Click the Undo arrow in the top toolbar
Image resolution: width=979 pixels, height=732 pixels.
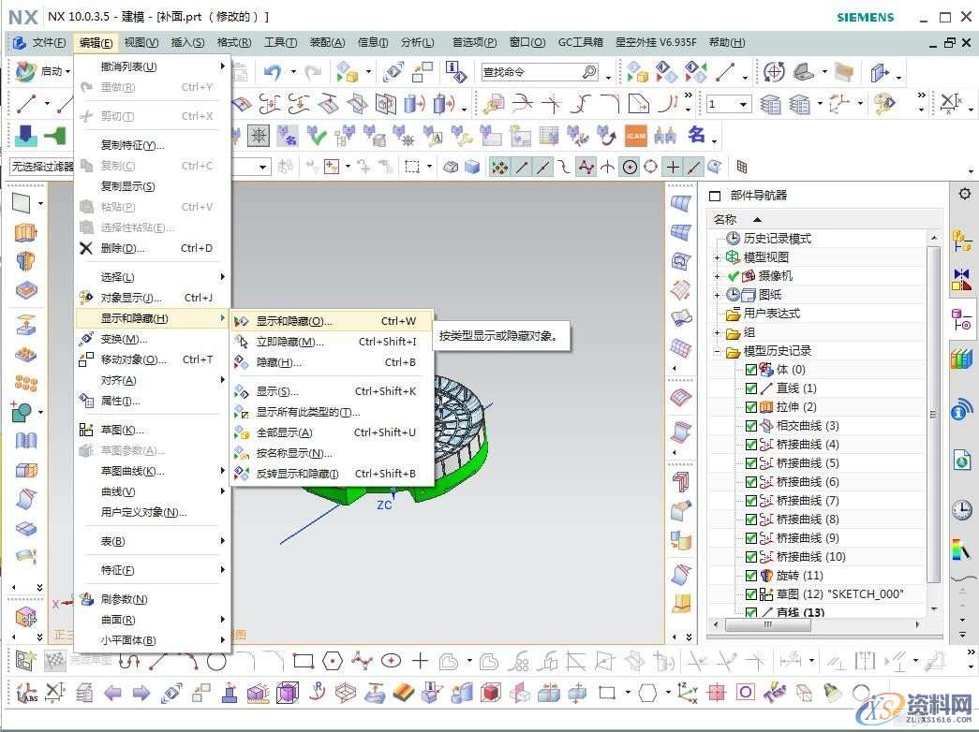click(273, 70)
